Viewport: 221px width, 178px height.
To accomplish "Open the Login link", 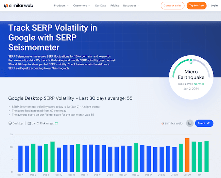I will point(214,6).
